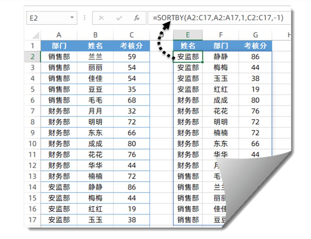Select the blue header cell 部门 in column A
The image size is (311, 239).
coord(59,45)
